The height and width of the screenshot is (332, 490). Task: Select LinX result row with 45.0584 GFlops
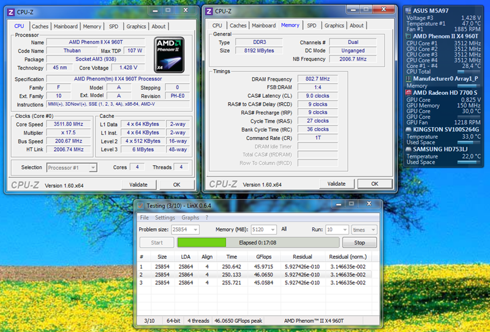pyautogui.click(x=255, y=282)
